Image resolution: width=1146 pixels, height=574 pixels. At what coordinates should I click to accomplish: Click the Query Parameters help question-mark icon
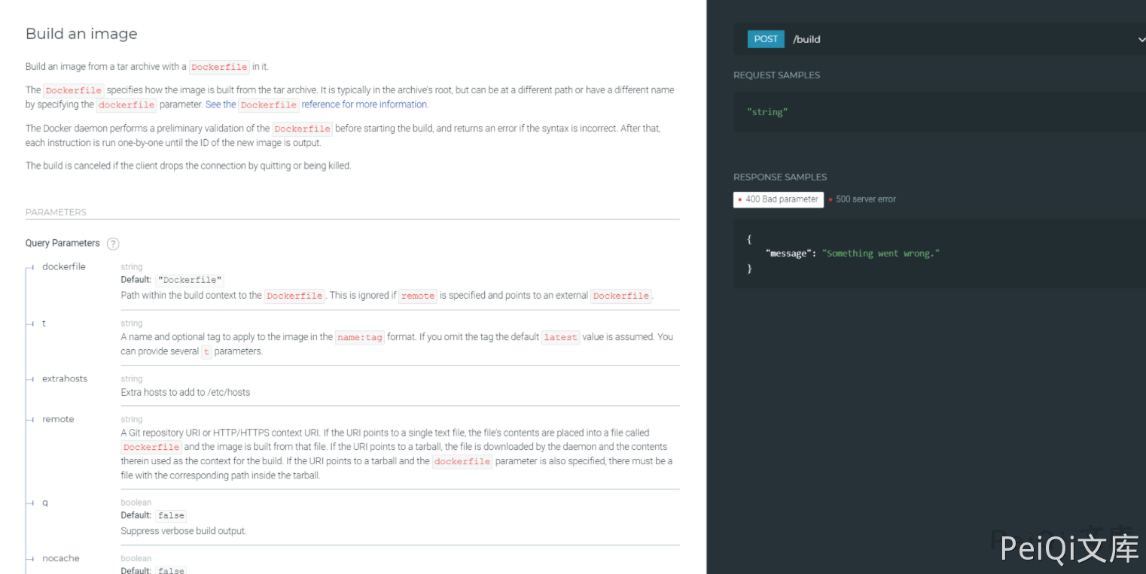[x=113, y=244]
